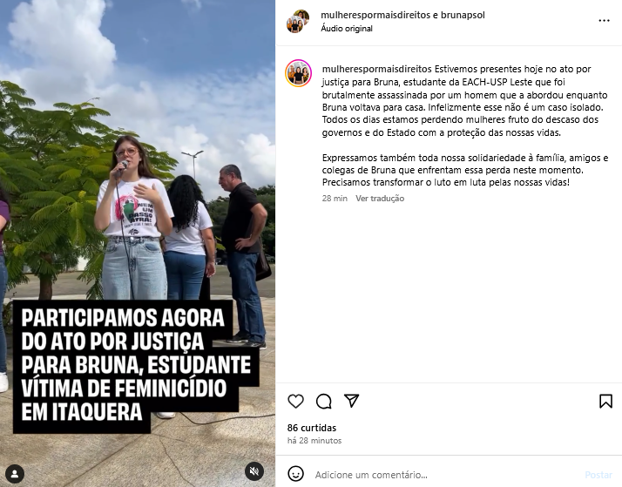Share the post via the paper plane icon

(x=351, y=401)
